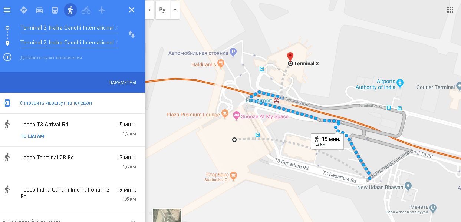Choose route via Indira Gandhi International T3 Rd
Screen dimensions: 461x222
tap(72, 195)
